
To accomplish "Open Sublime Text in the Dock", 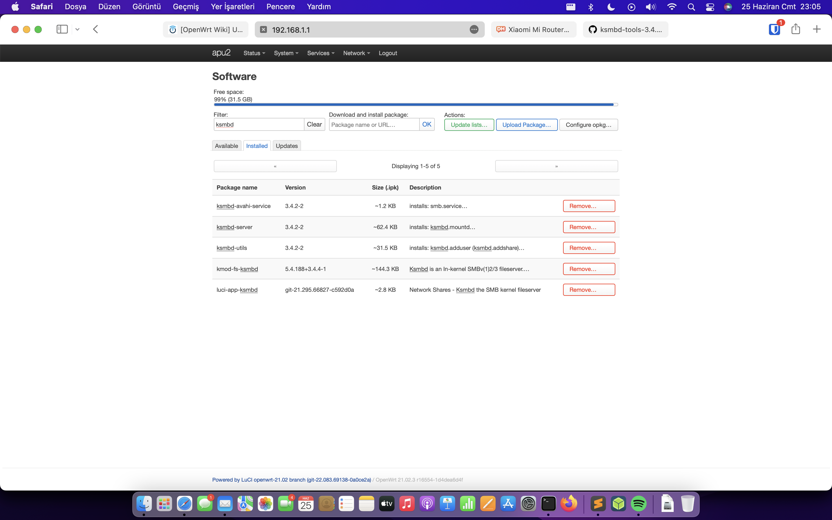I will 598,504.
